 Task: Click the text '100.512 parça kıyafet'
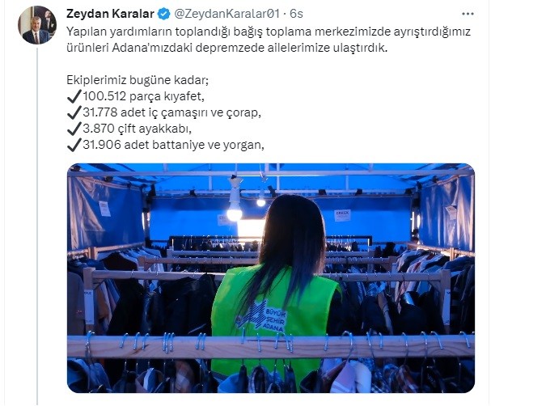tap(142, 96)
